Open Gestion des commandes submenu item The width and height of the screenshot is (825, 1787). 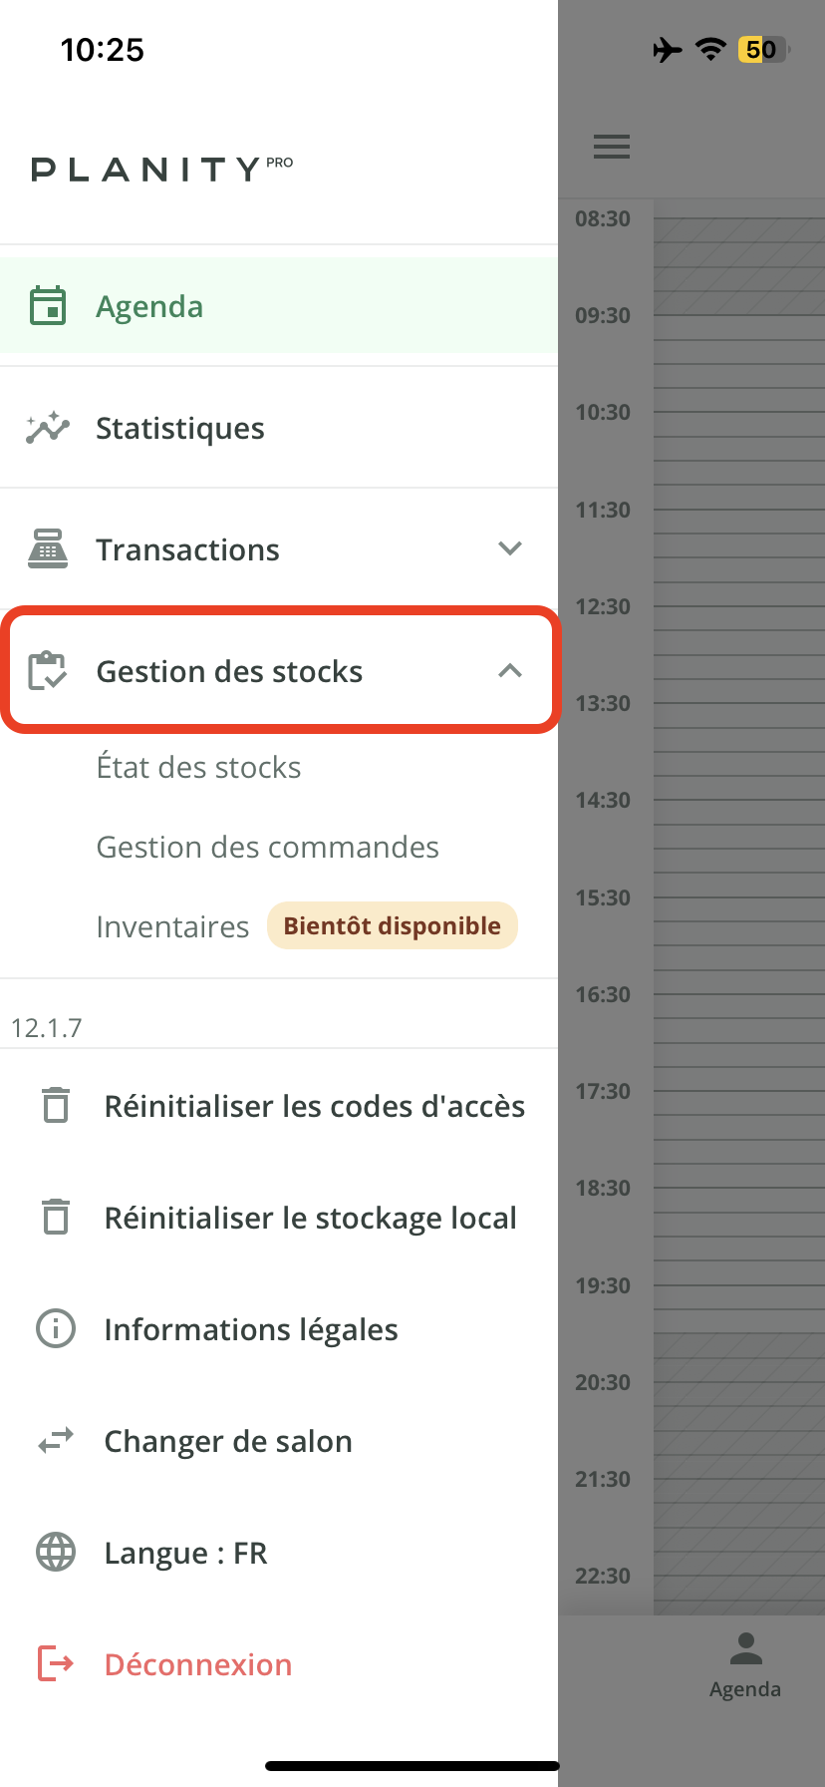(x=267, y=848)
